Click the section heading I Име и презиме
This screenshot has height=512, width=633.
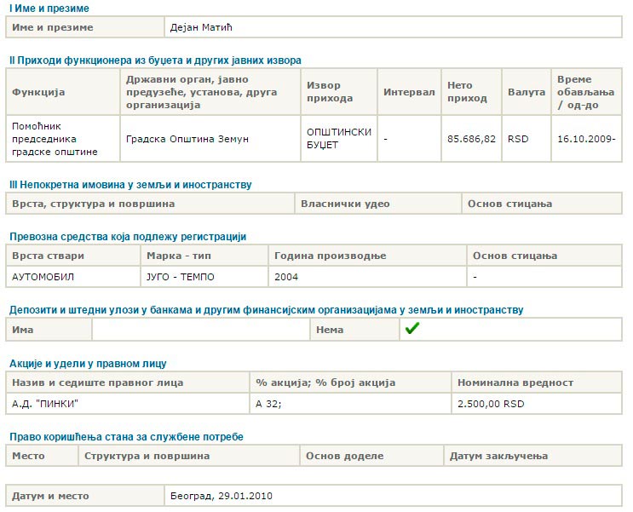(49, 9)
